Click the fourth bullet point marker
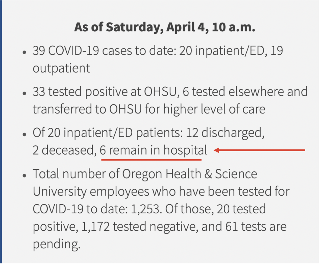Image resolution: width=320 pixels, height=264 pixels. coord(24,175)
